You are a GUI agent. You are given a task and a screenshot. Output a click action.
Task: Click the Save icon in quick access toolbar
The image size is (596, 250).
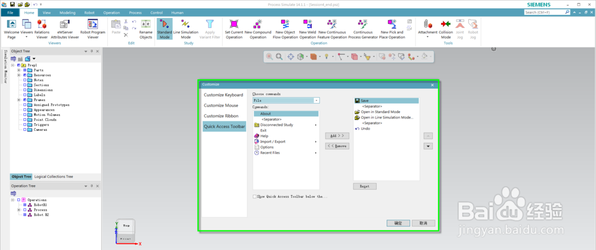[x=13, y=4]
